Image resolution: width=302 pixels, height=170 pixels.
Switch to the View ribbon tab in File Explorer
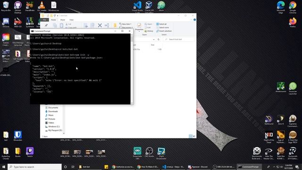pyautogui.click(x=71, y=20)
